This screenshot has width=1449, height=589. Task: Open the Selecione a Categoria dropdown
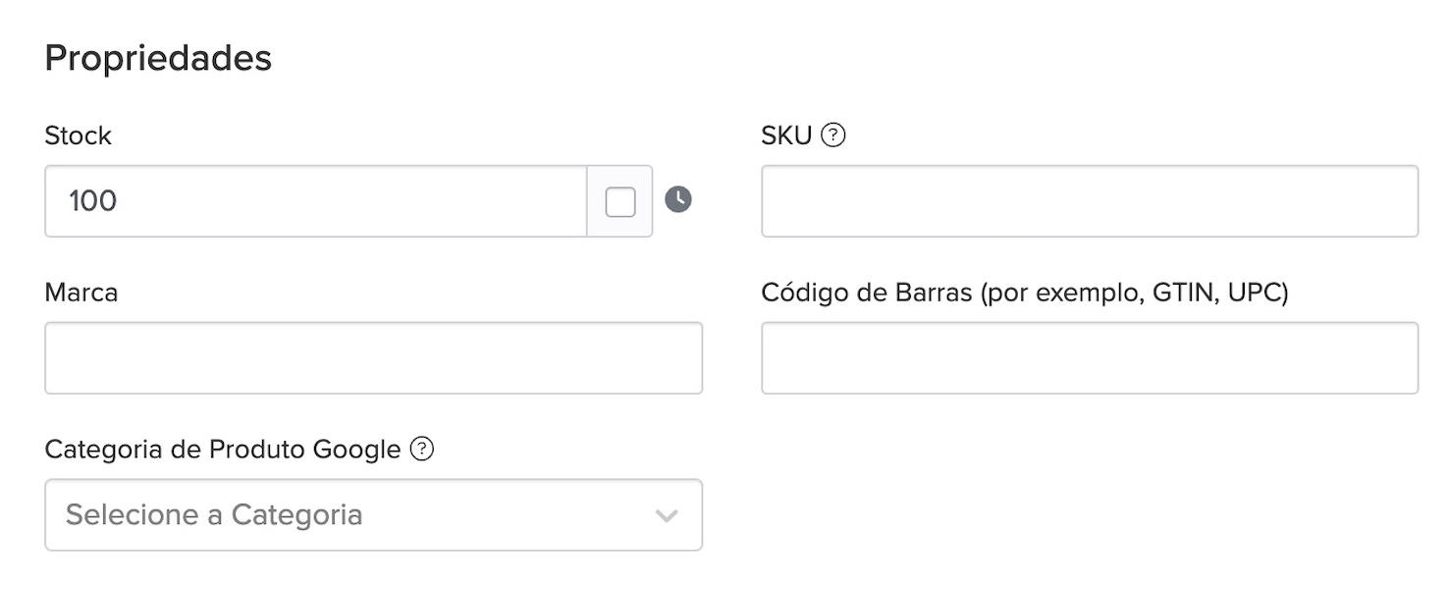(373, 514)
